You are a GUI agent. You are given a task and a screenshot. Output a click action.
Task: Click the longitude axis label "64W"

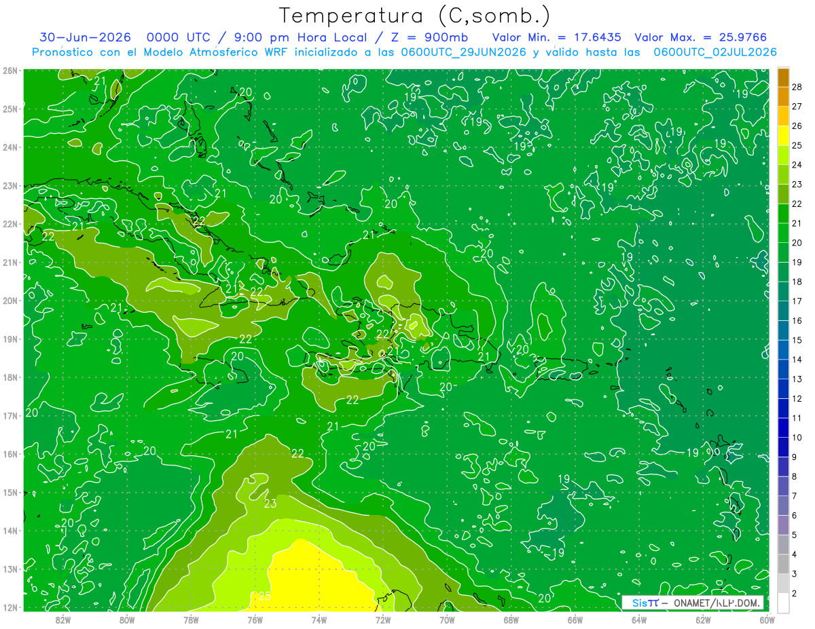(x=638, y=620)
